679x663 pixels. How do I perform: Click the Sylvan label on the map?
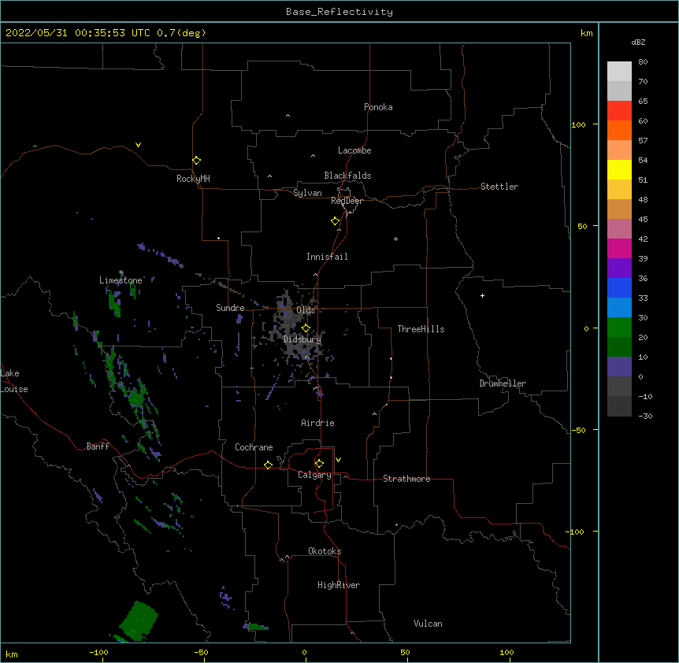(307, 193)
